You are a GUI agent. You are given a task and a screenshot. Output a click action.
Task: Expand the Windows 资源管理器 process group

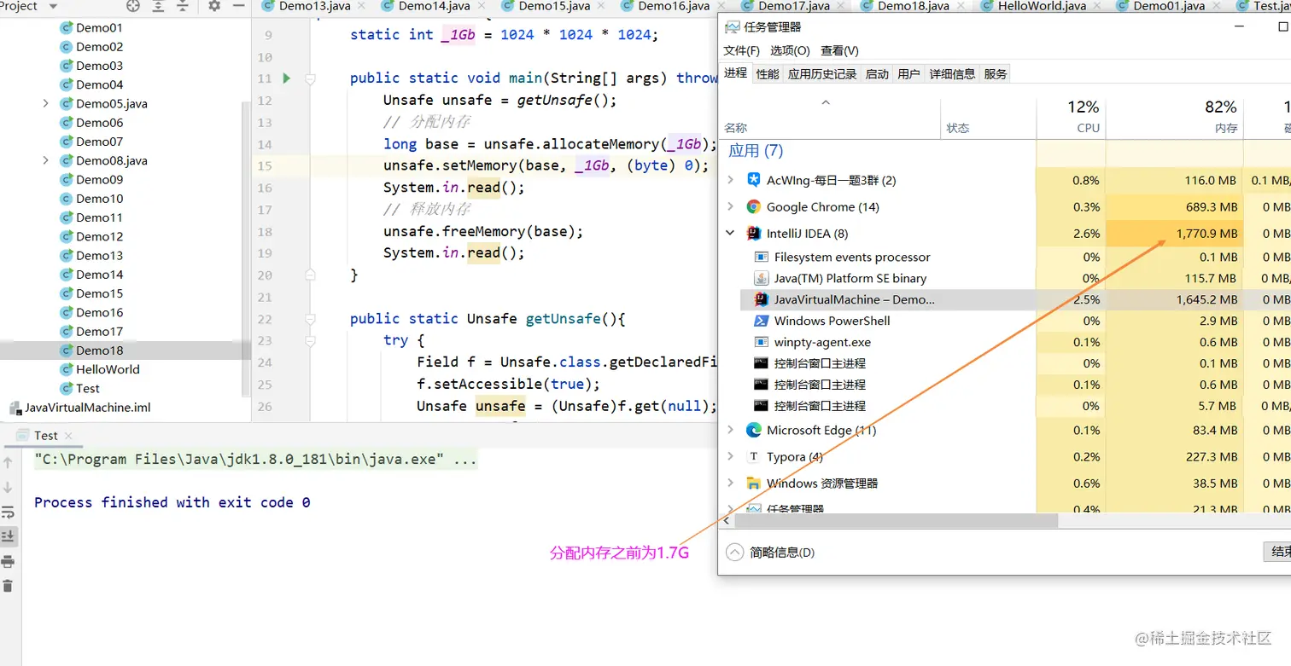click(730, 483)
